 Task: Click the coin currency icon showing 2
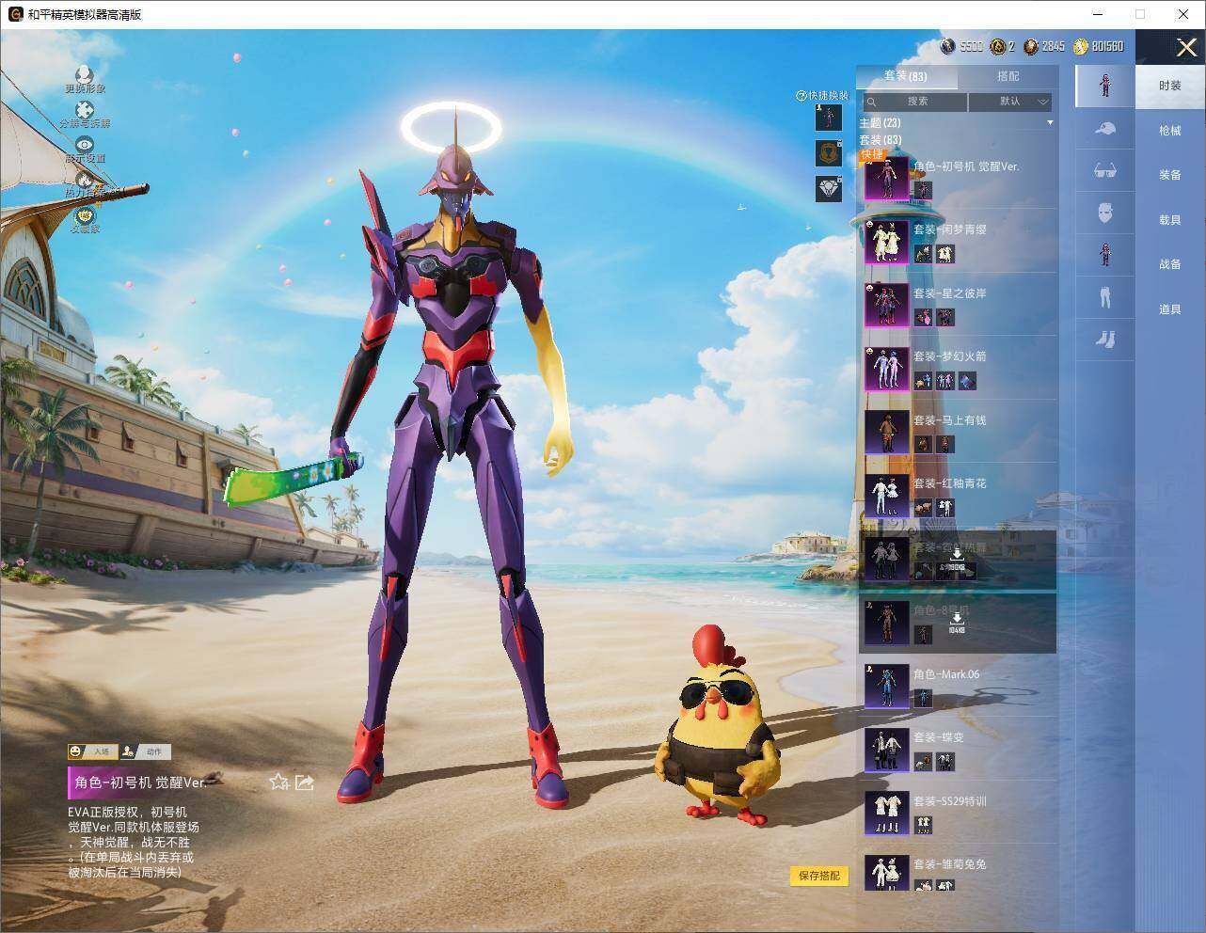tap(997, 46)
